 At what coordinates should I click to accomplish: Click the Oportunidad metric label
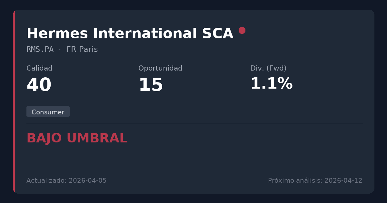click(x=160, y=68)
